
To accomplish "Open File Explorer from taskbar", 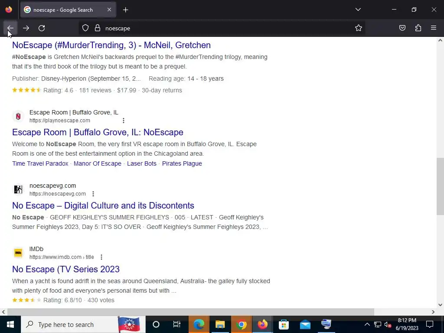I will tap(220, 324).
